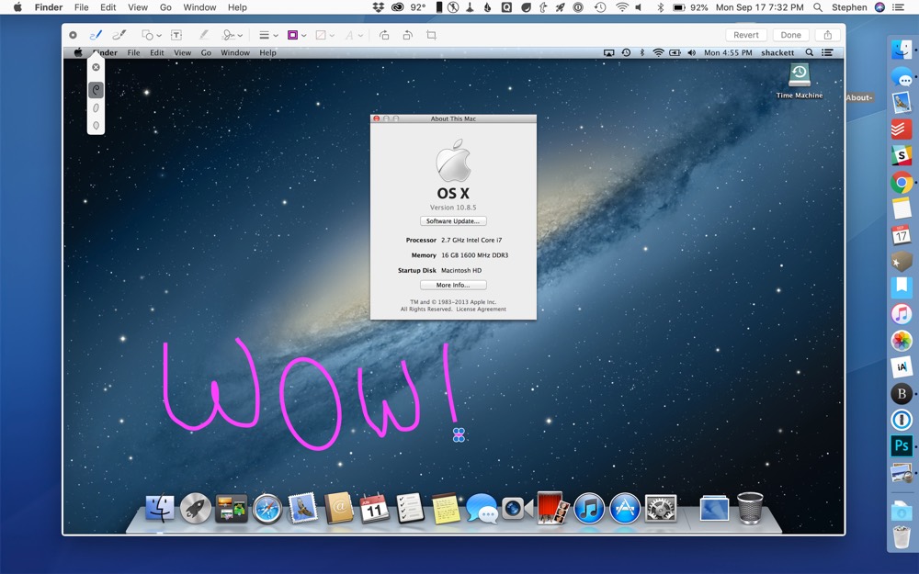Open the volume menu bar icon
919x574 pixels.
[640, 7]
